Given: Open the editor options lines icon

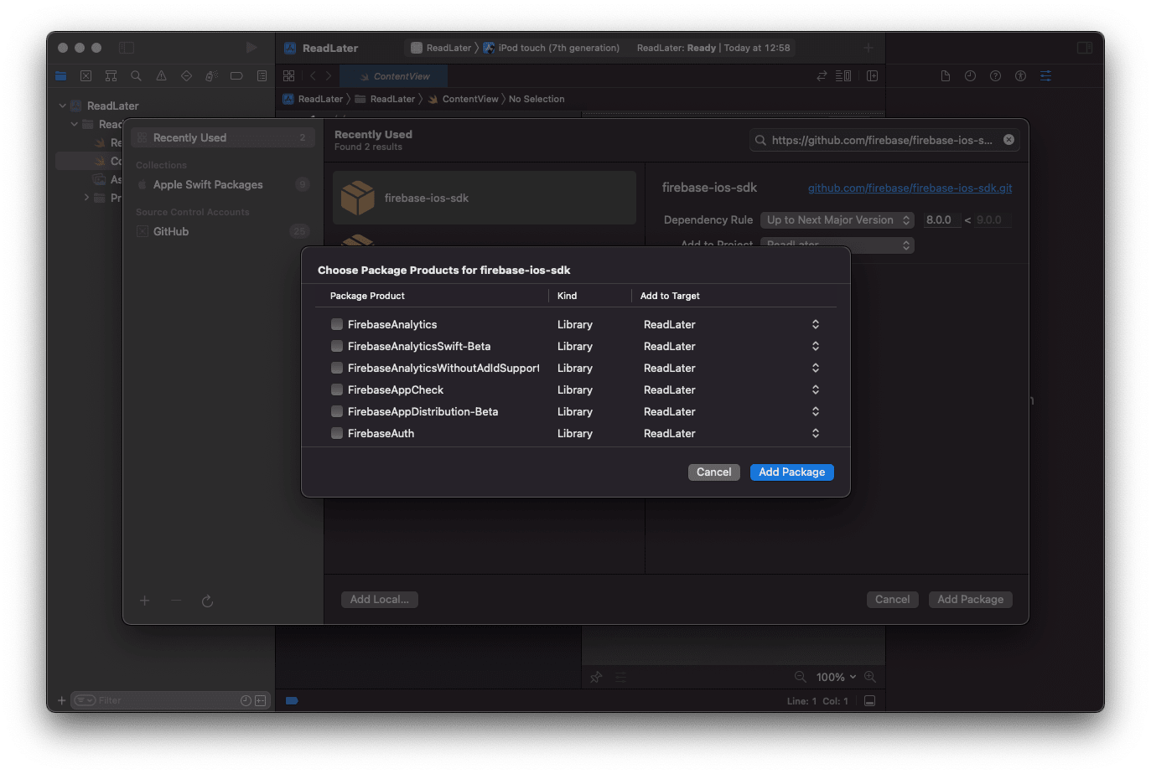Looking at the screenshot, I should (x=843, y=75).
